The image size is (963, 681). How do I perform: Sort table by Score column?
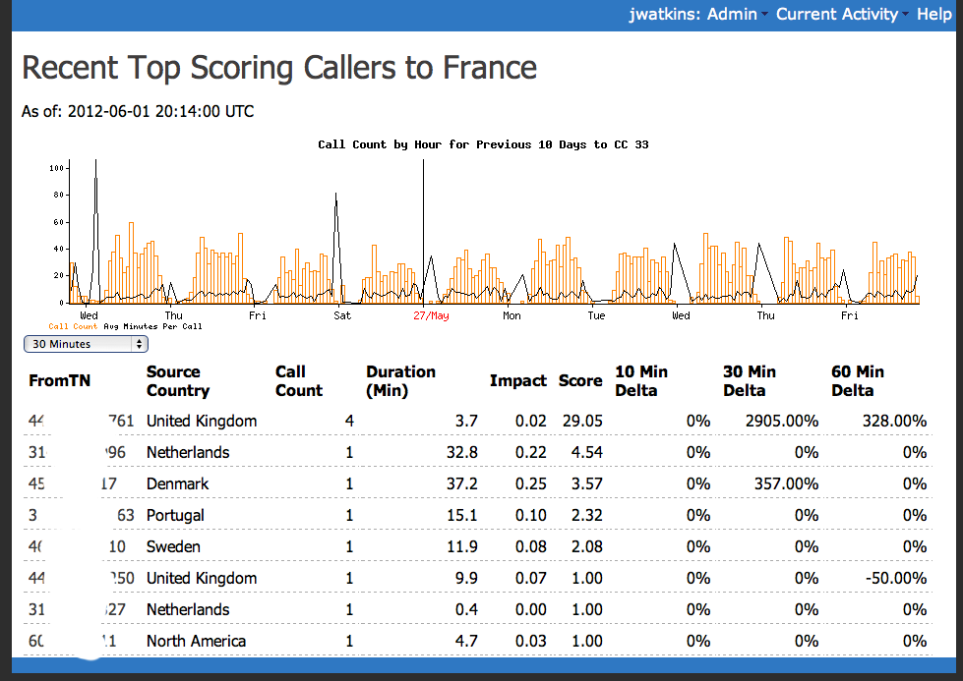pos(580,381)
